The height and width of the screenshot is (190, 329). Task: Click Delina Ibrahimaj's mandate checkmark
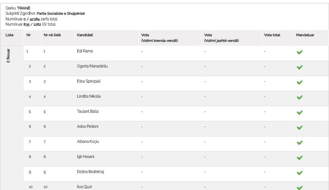click(300, 173)
